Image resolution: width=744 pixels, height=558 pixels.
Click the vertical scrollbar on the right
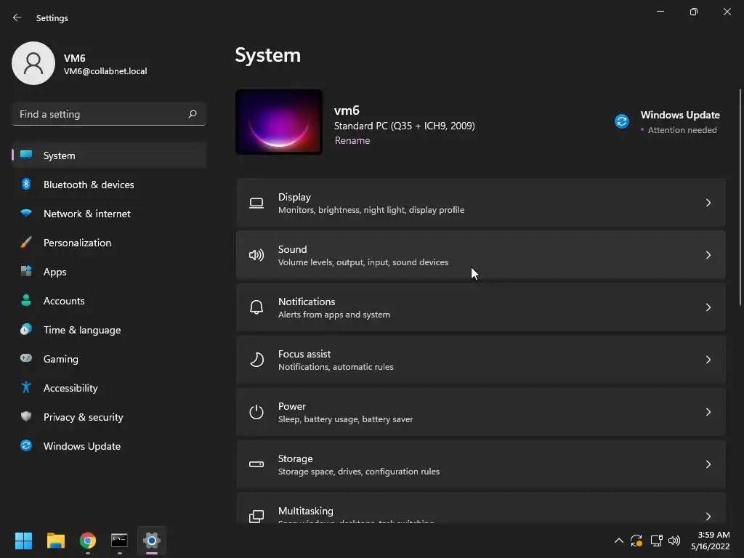[x=740, y=197]
